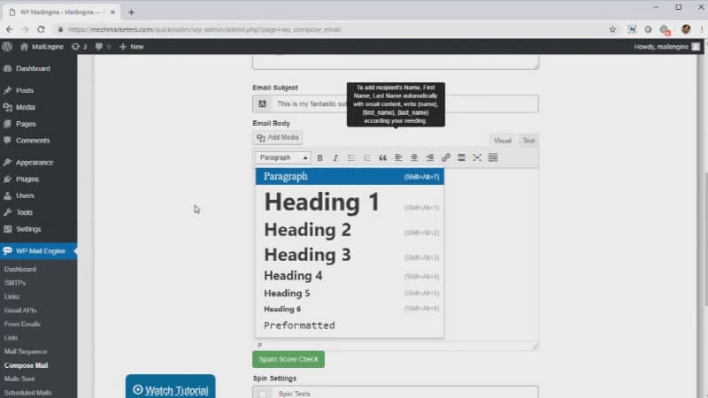Reload the browser page
Image resolution: width=708 pixels, height=398 pixels.
point(41,29)
